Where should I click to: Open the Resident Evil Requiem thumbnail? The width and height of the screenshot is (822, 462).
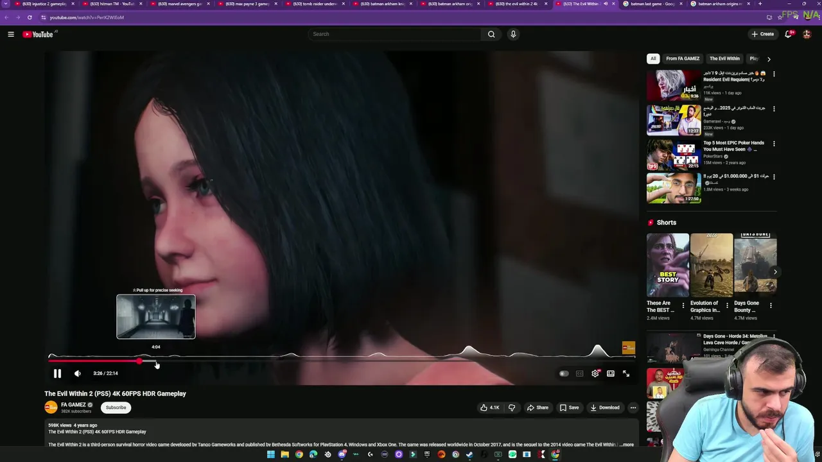pos(674,85)
